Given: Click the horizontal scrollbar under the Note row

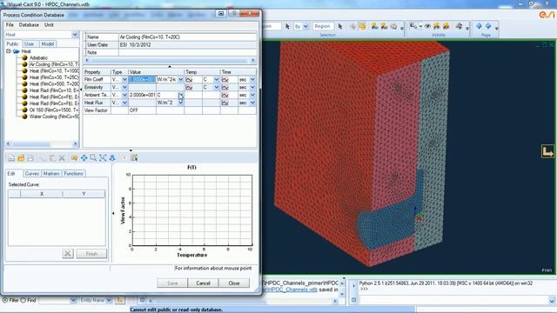Looking at the screenshot, I should coord(170,60).
